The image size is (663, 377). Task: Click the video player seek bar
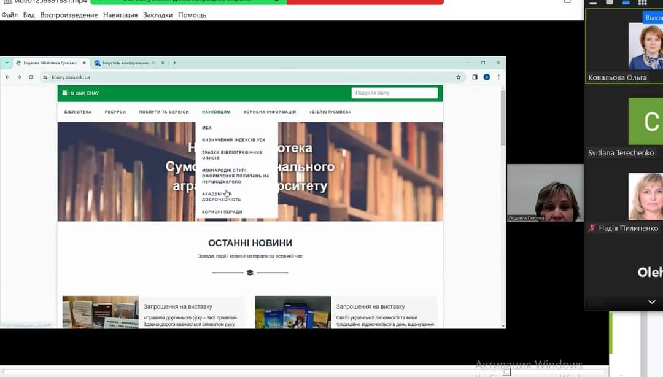tap(304, 371)
